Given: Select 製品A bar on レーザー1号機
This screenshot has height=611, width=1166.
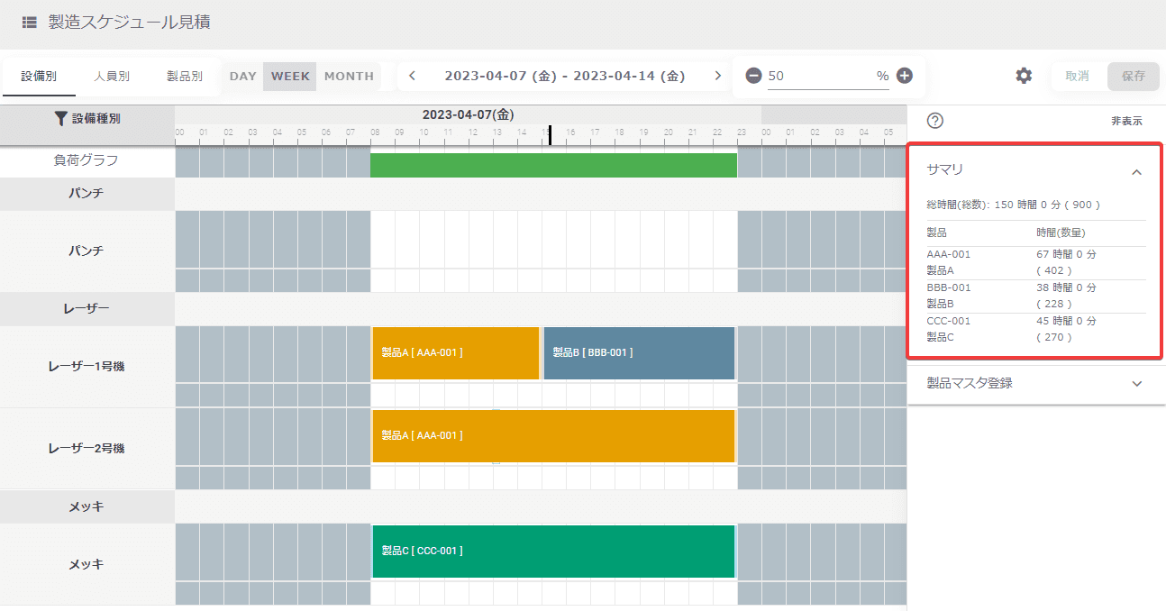Looking at the screenshot, I should (456, 353).
